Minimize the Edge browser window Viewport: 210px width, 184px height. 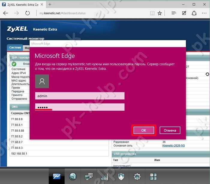[183, 5]
